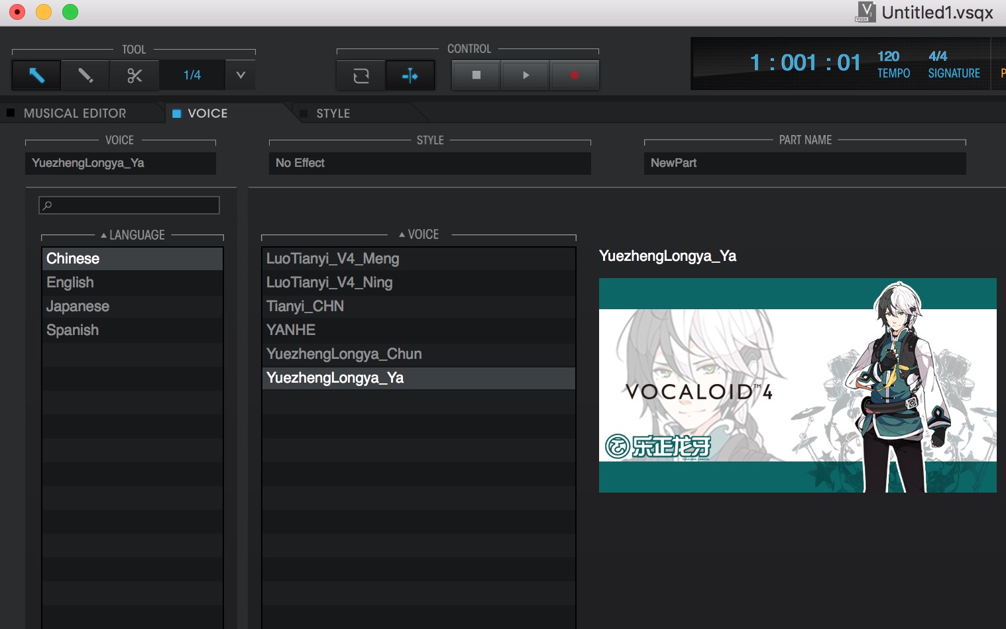Choose the LuoTianyi_V4_Meng voice
Viewport: 1006px width, 629px height.
419,258
